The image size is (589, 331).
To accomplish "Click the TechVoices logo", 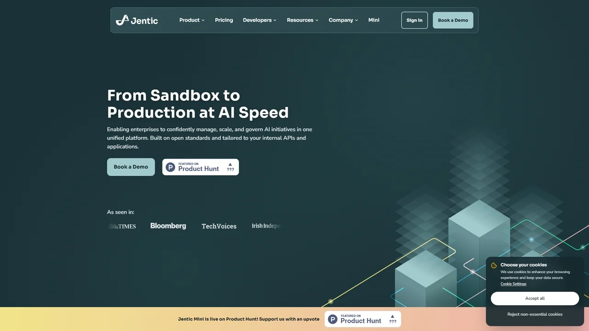I will pyautogui.click(x=219, y=226).
